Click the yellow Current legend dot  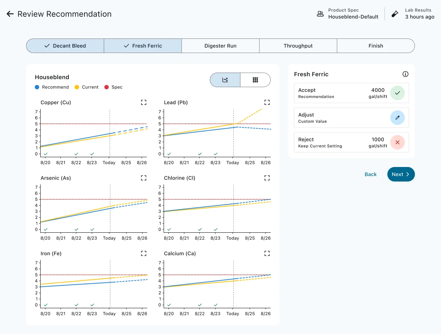tap(77, 87)
